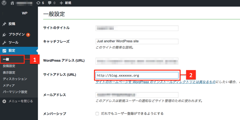Select メディア submenu
The image size is (240, 120).
pos(9,85)
